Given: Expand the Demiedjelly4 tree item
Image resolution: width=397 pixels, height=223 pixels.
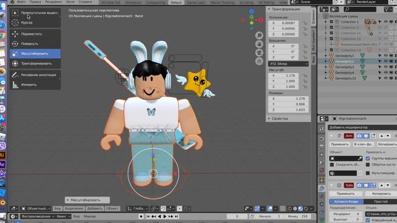Looking at the screenshot, I should pyautogui.click(x=326, y=73).
